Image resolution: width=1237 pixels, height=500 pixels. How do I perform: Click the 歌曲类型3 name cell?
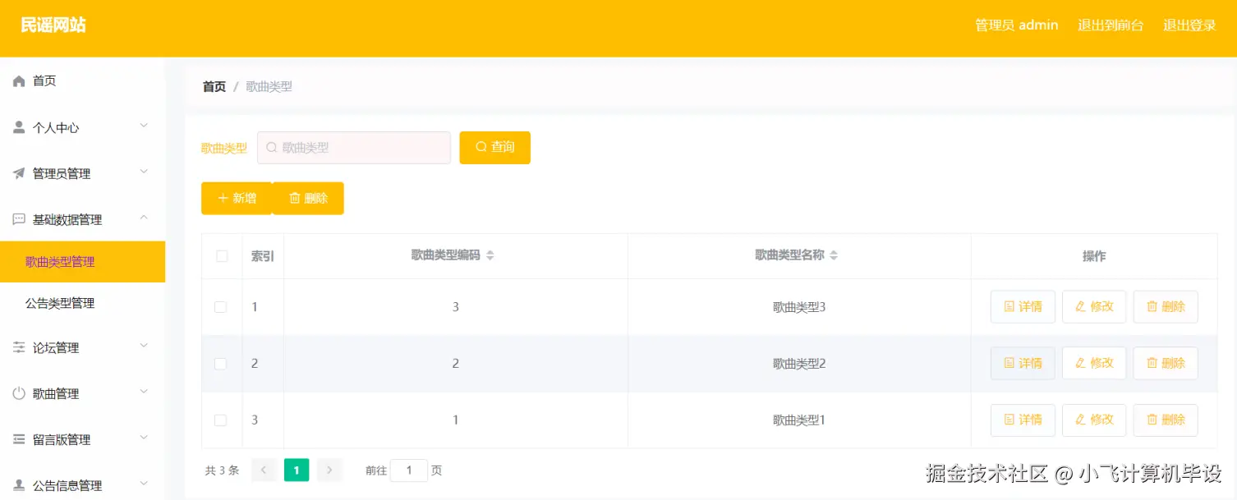pyautogui.click(x=799, y=307)
